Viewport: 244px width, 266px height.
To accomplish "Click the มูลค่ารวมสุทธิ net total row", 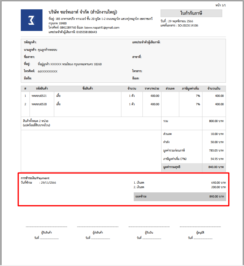I will 193,167.
